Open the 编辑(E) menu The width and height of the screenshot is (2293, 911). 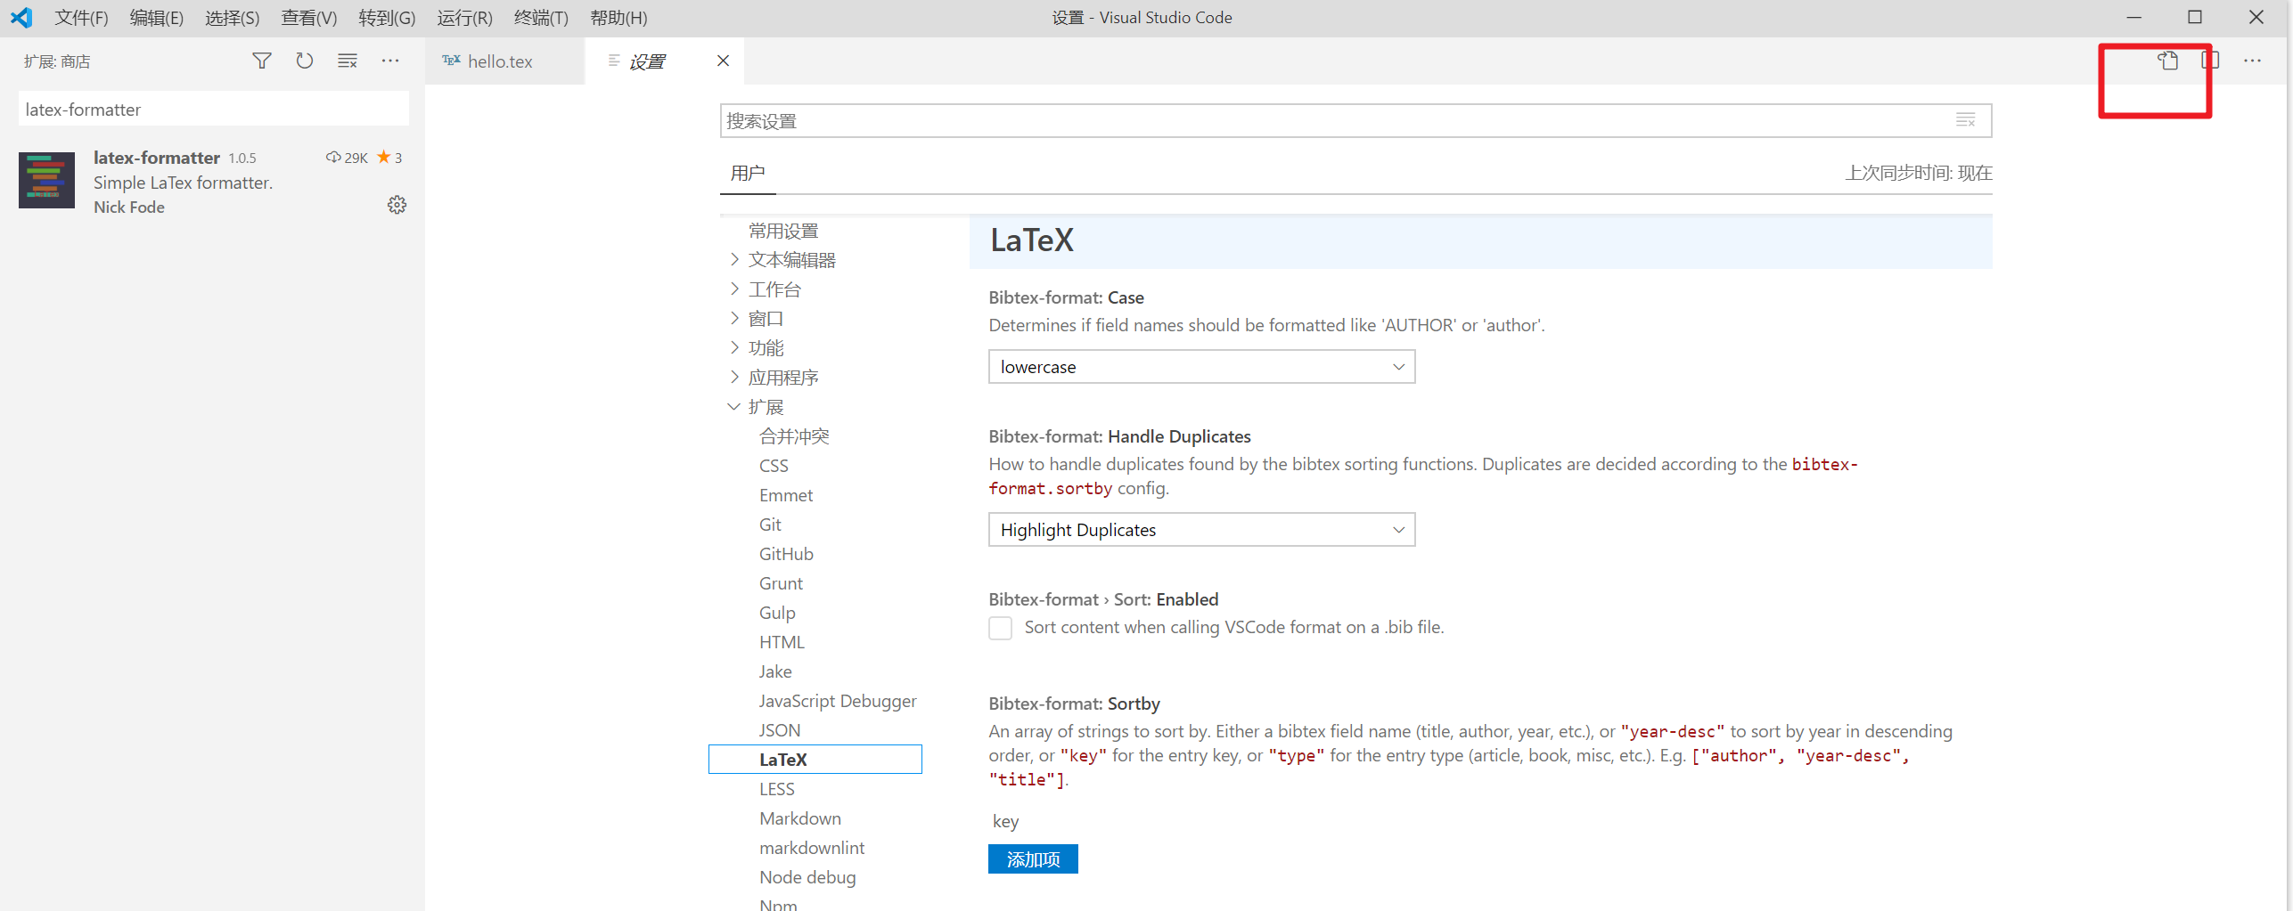[156, 17]
